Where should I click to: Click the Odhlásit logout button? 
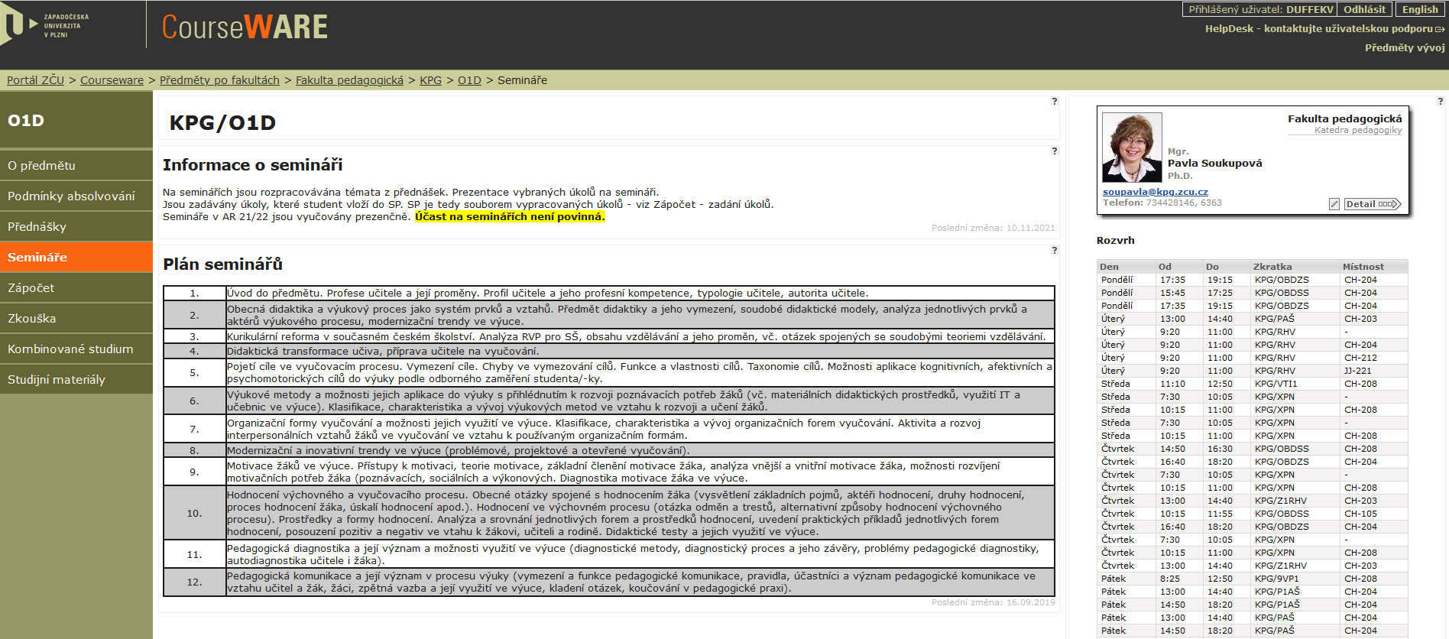(x=1364, y=9)
